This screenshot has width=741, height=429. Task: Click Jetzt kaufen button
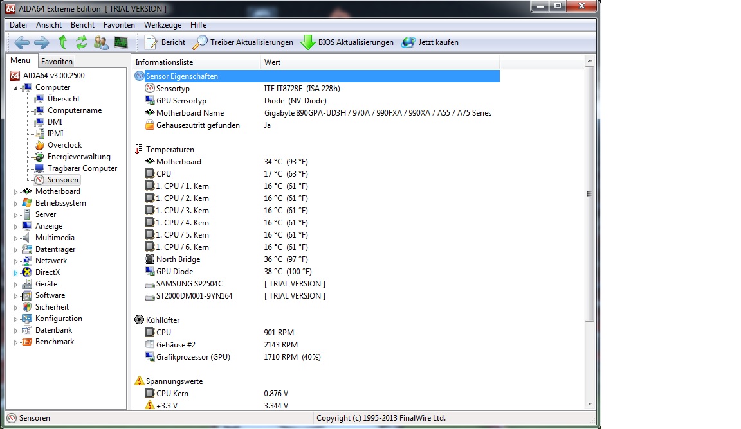click(x=430, y=42)
